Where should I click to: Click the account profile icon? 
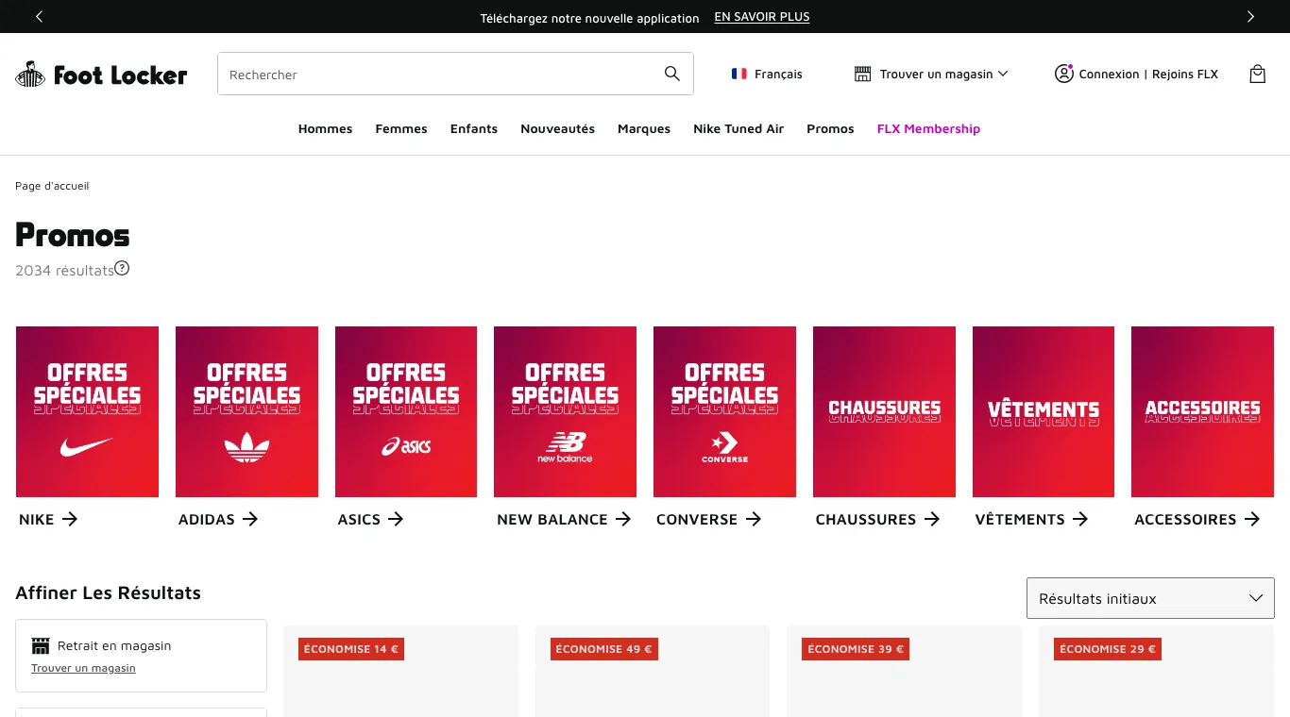[x=1064, y=74]
